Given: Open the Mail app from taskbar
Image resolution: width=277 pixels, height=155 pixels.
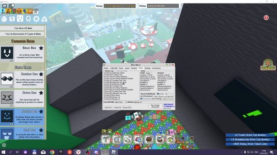Looking at the screenshot, I should coord(43,152).
